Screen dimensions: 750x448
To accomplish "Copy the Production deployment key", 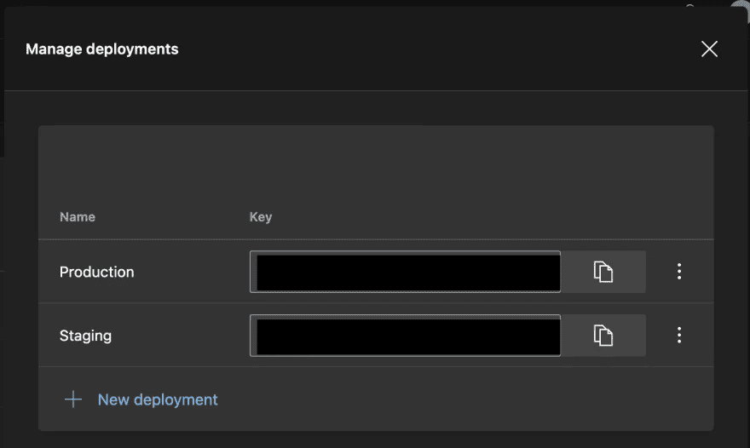I will tap(603, 272).
